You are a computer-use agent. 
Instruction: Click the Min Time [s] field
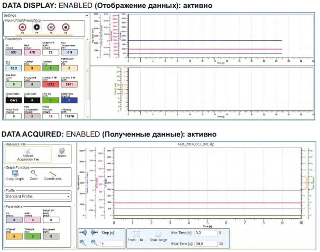(x=206, y=233)
